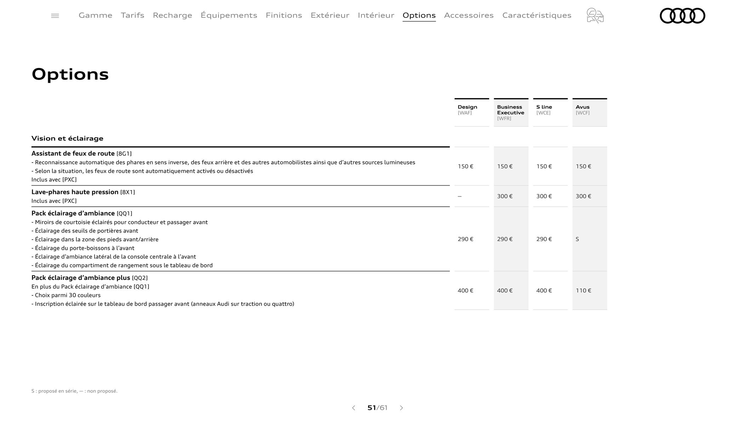755x424 pixels.
Task: Go to the Extérieur tab
Action: [330, 15]
